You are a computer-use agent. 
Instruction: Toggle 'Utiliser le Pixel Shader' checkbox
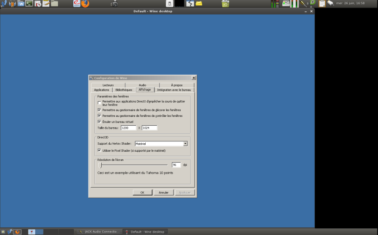pyautogui.click(x=99, y=150)
